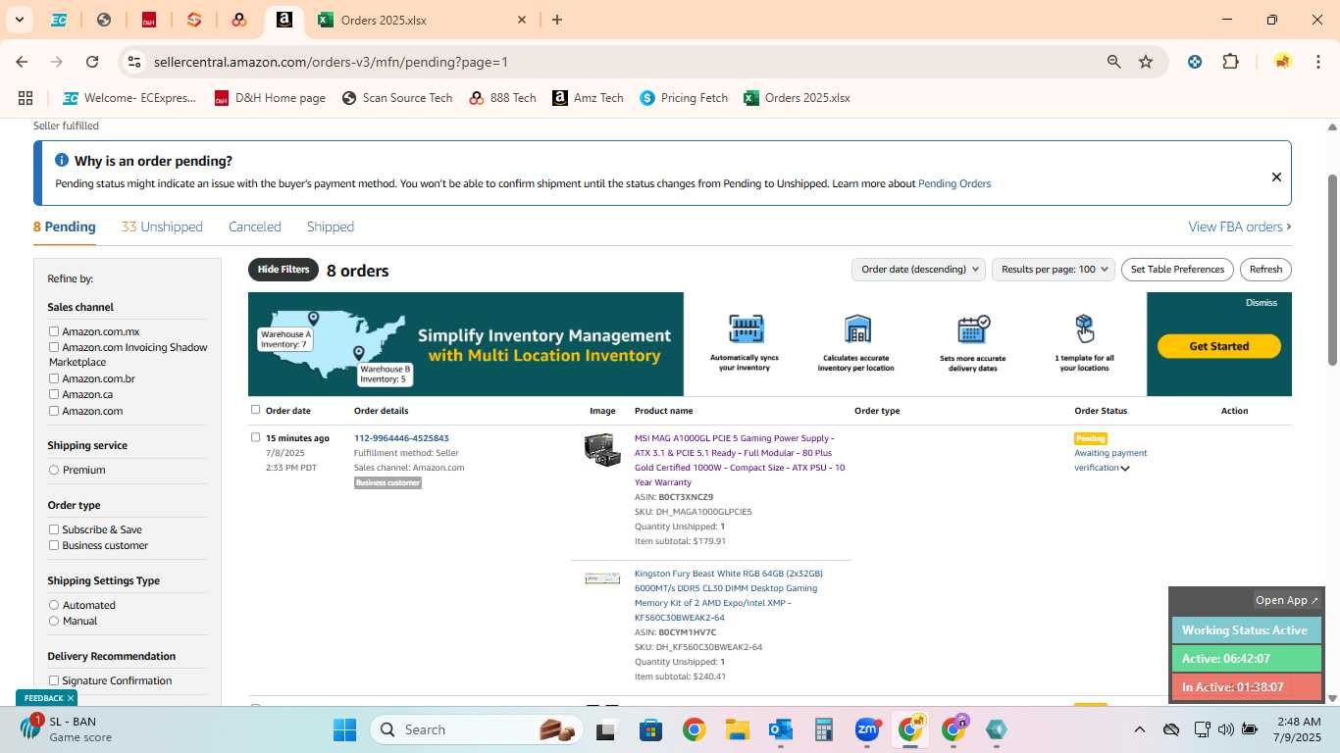This screenshot has width=1340, height=753.
Task: Open order ID 112-9964446-4525843
Action: pos(401,438)
